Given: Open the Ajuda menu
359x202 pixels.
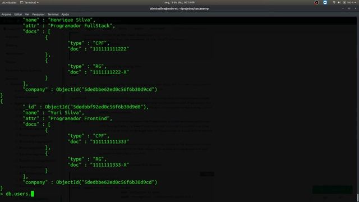Looking at the screenshot, I should tap(65, 15).
